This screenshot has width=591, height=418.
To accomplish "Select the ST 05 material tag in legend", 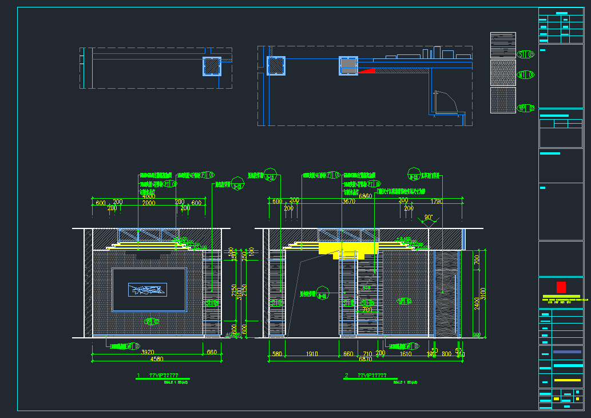I will point(525,54).
